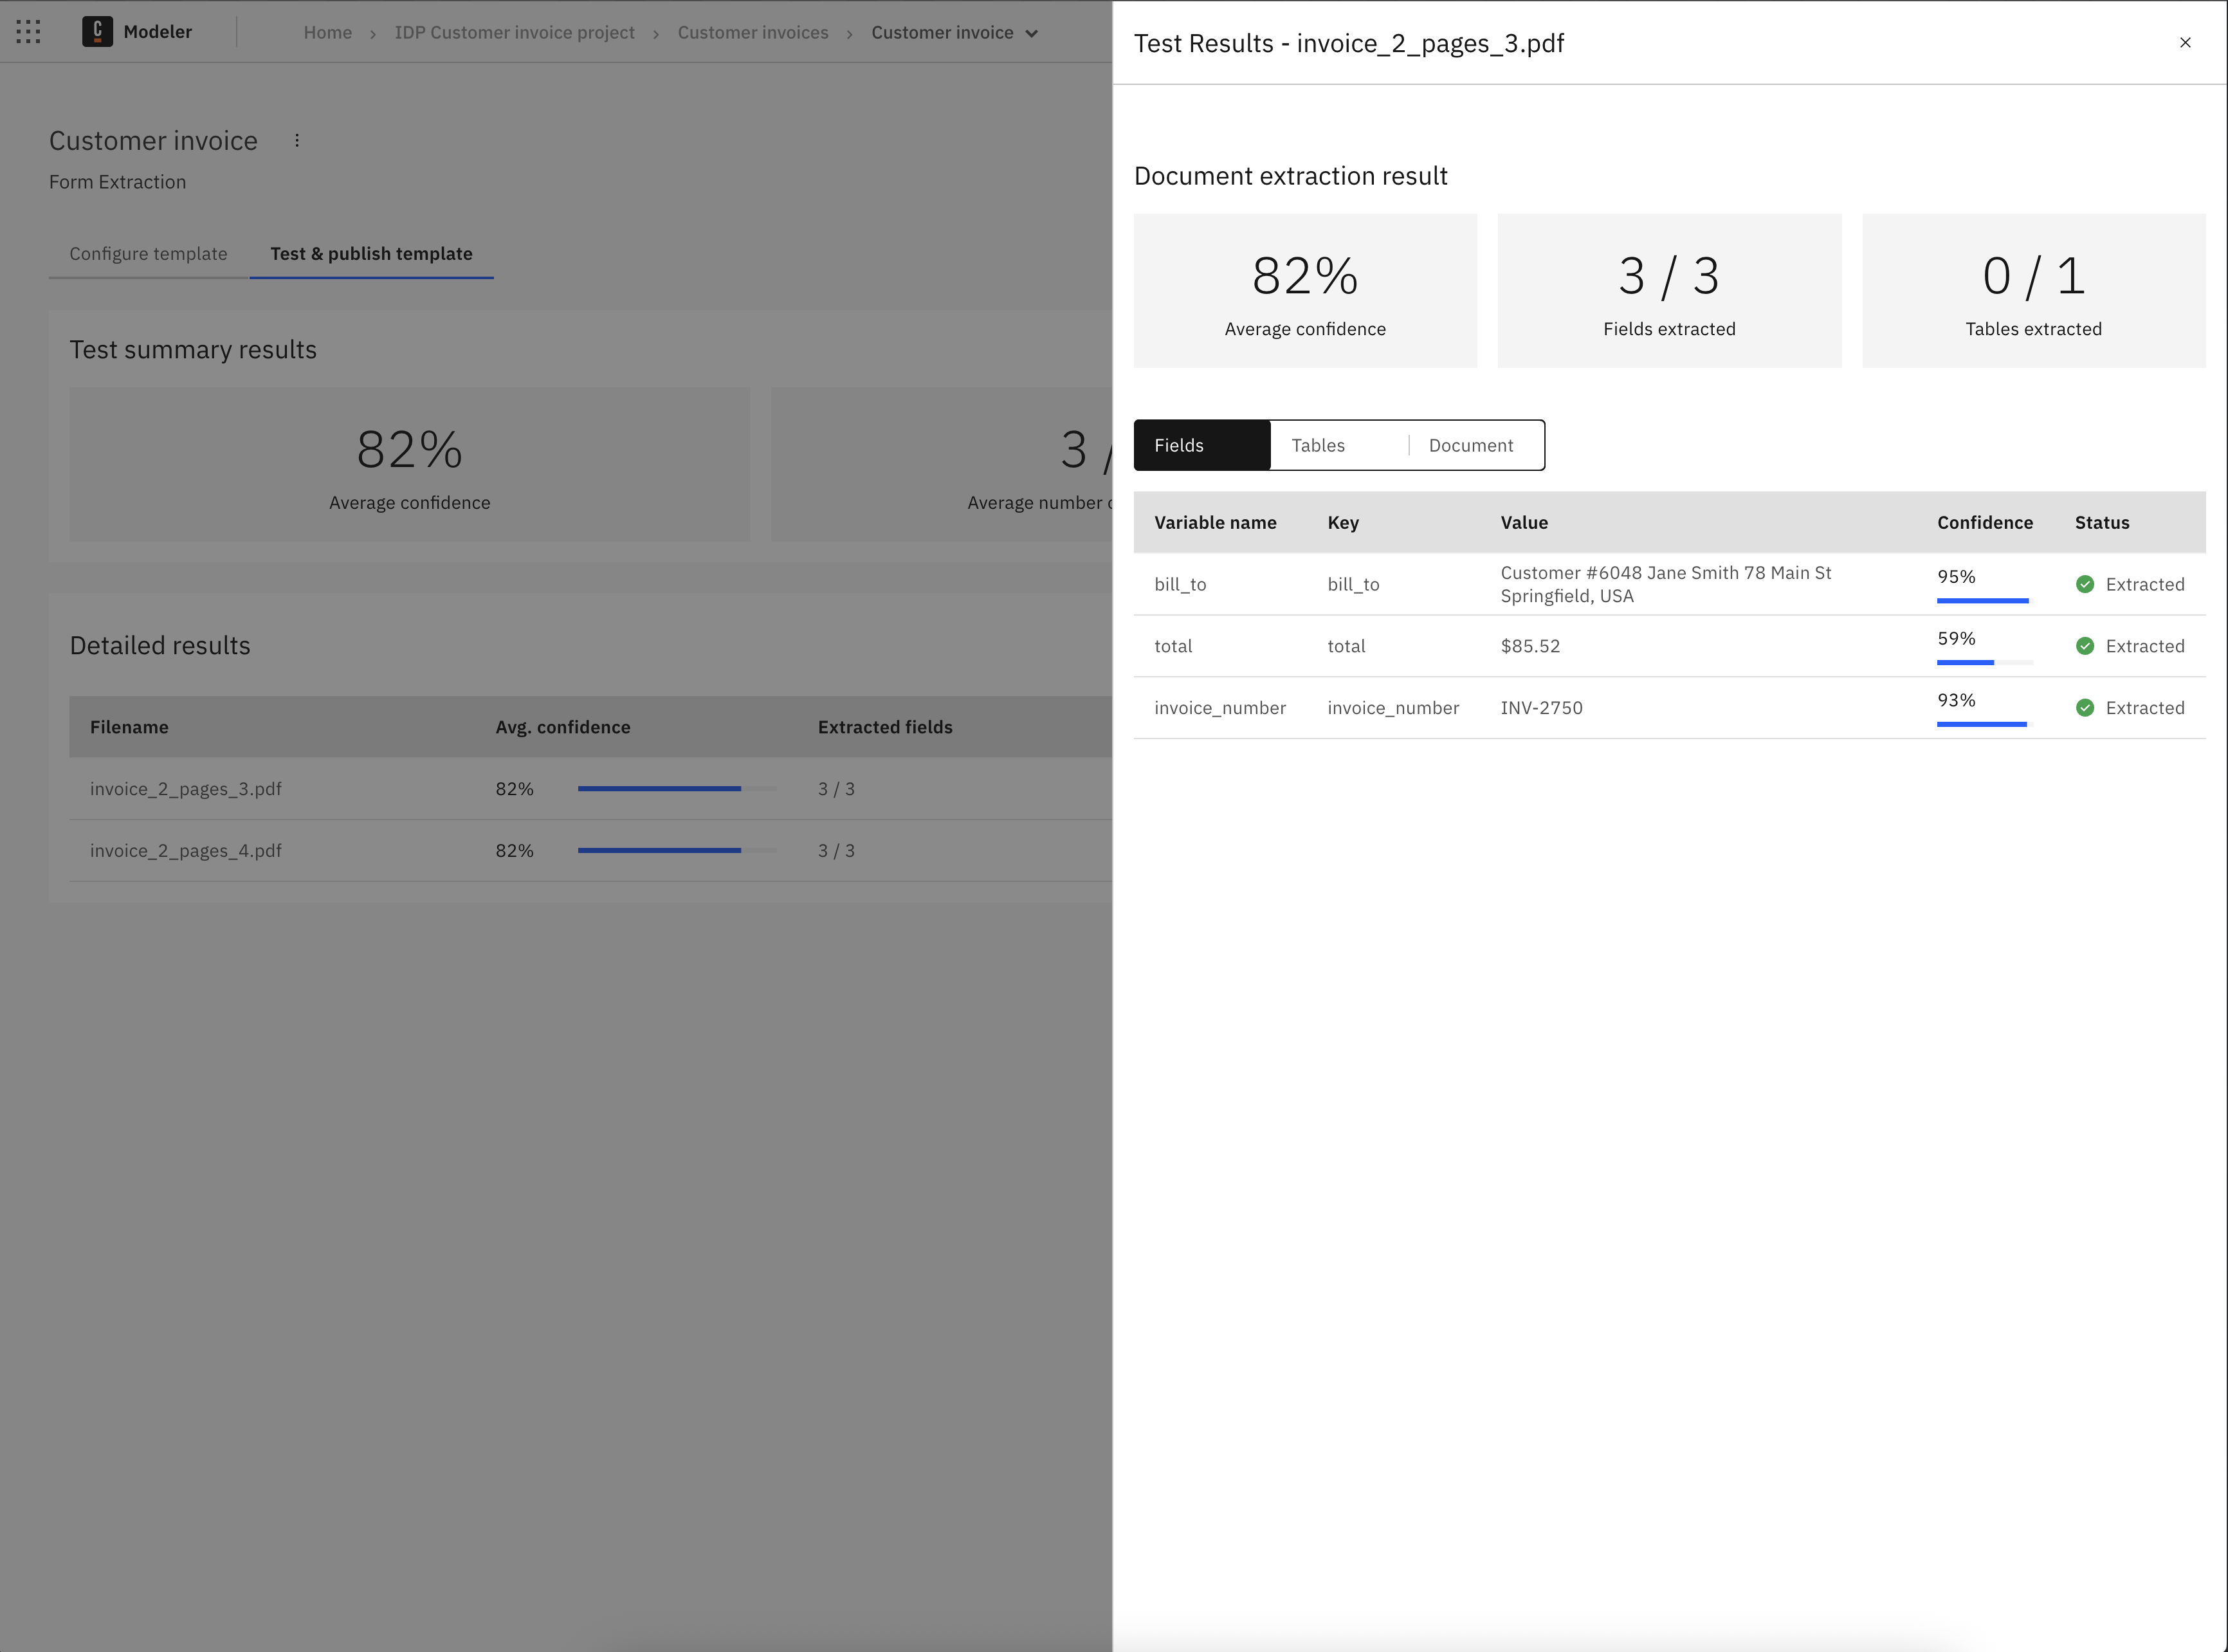Open the app switcher grid icon
The width and height of the screenshot is (2228, 1652).
click(x=29, y=32)
